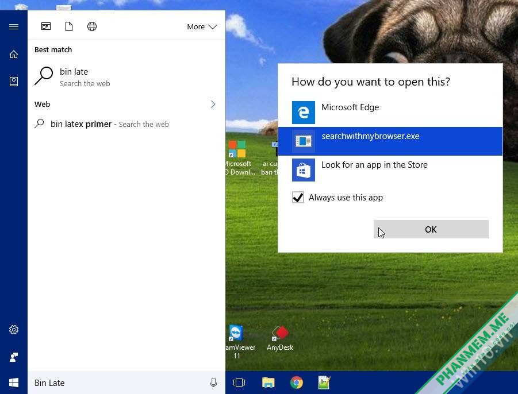The width and height of the screenshot is (518, 394).
Task: Uncheck Always use this app
Action: pyautogui.click(x=298, y=198)
